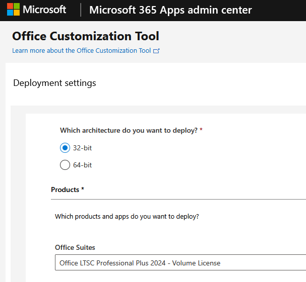Click 'Which products and apps do you want to deploy?' text
Screen dimensions: 306x282
coord(127,217)
